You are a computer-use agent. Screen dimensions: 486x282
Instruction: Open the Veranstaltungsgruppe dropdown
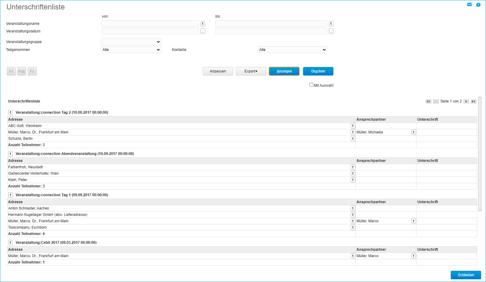click(131, 42)
